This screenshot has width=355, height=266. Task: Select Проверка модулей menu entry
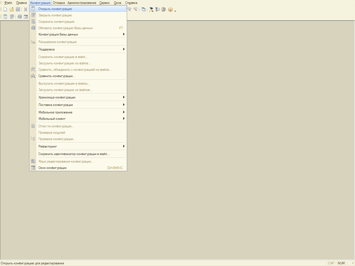pyautogui.click(x=78, y=133)
